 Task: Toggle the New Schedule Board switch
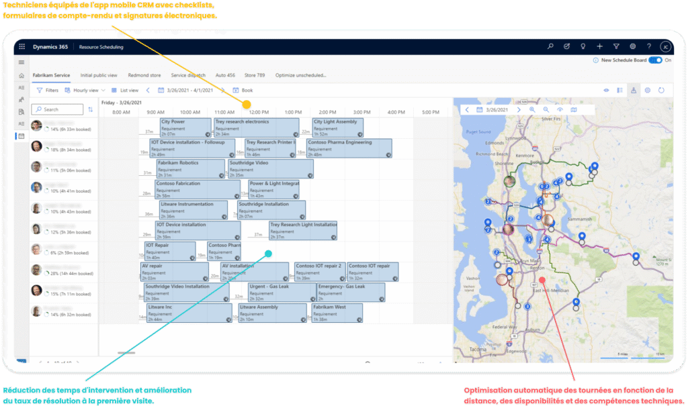coord(656,60)
